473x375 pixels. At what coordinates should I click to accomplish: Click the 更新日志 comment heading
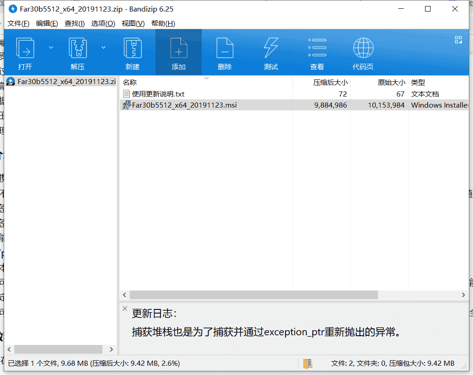(x=154, y=314)
